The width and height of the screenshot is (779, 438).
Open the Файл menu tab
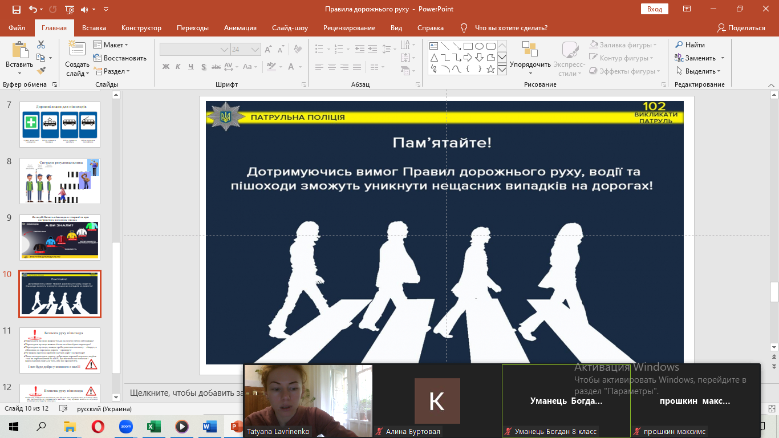(x=17, y=27)
